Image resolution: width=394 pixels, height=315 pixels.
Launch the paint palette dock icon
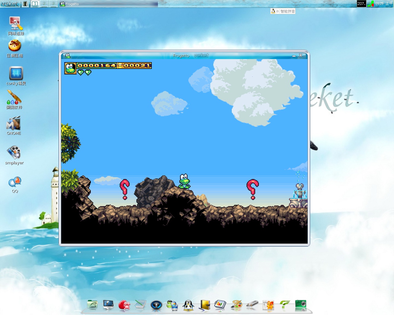pos(236,305)
